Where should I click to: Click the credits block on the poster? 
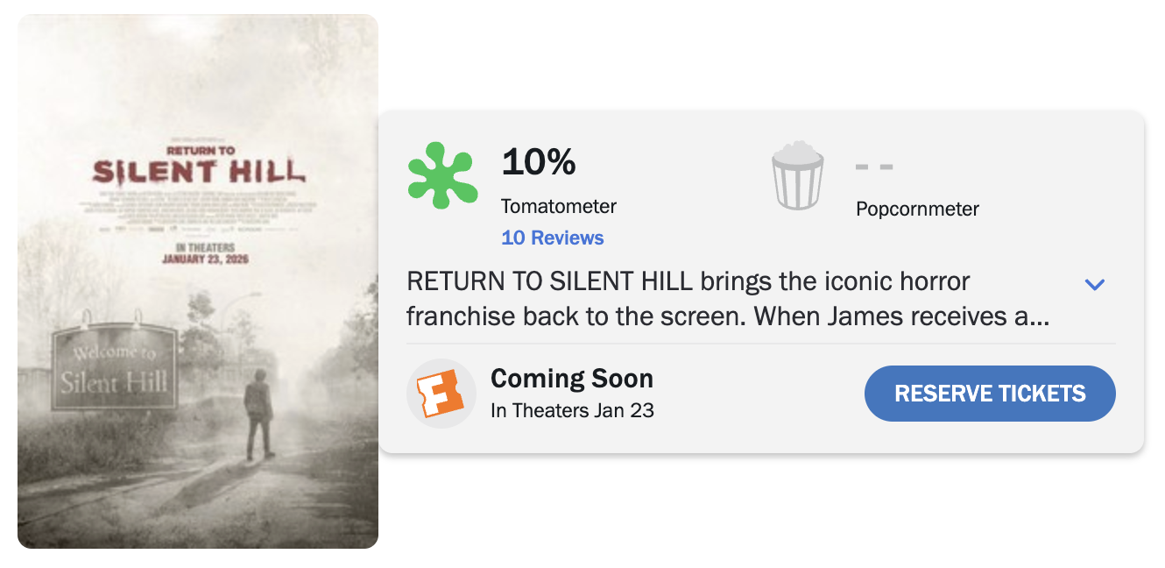pyautogui.click(x=199, y=207)
